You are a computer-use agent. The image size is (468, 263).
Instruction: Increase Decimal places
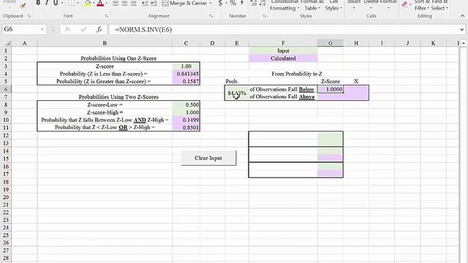point(254,3)
